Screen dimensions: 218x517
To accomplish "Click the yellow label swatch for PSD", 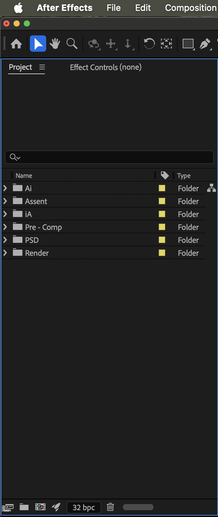I will (162, 240).
